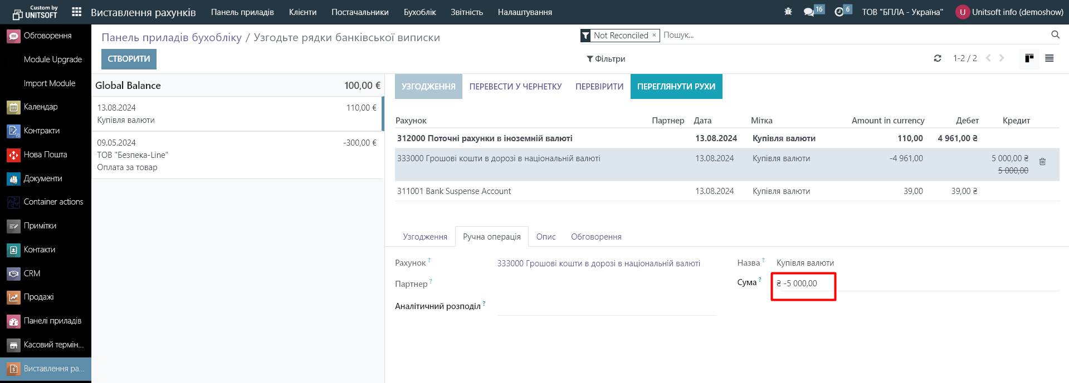Open Примітки in the sidebar
The height and width of the screenshot is (383, 1069).
[46, 226]
